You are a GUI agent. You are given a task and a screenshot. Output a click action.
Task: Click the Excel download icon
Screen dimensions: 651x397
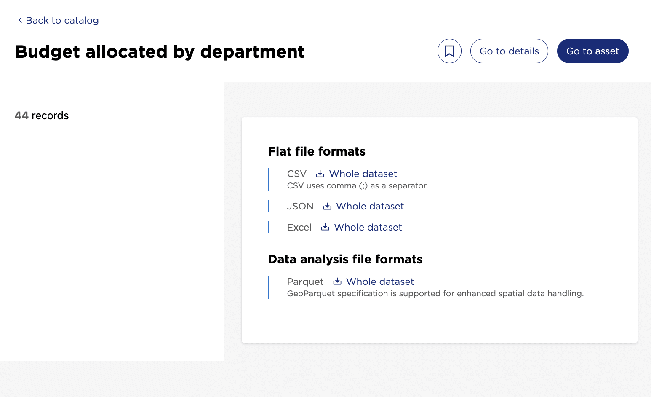(x=325, y=228)
